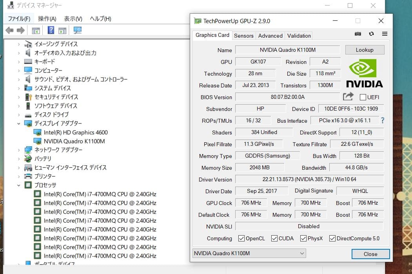412x274 pixels.
Task: Collapse the プロセッサ tree node
Action: (x=19, y=185)
